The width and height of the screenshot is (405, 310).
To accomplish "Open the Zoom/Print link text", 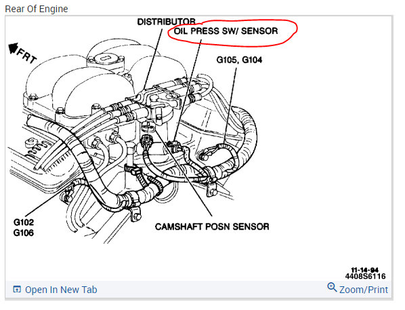I will 364,290.
